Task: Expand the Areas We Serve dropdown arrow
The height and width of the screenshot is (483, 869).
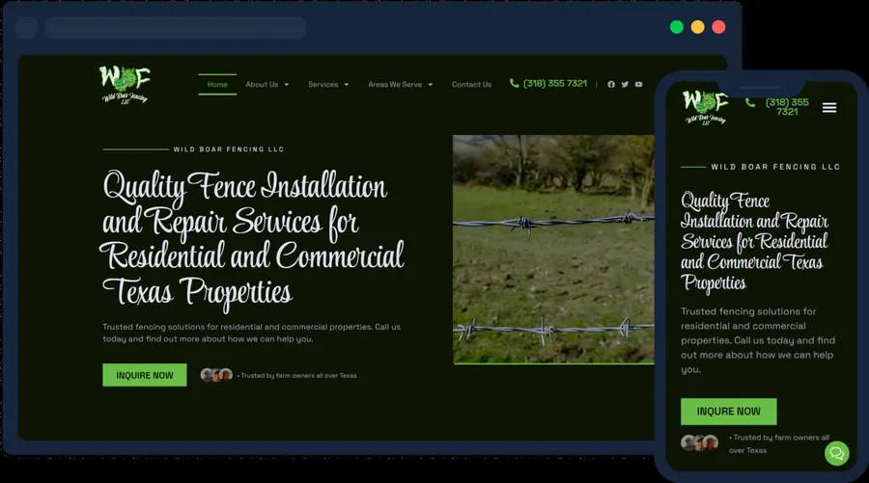Action: (x=430, y=85)
